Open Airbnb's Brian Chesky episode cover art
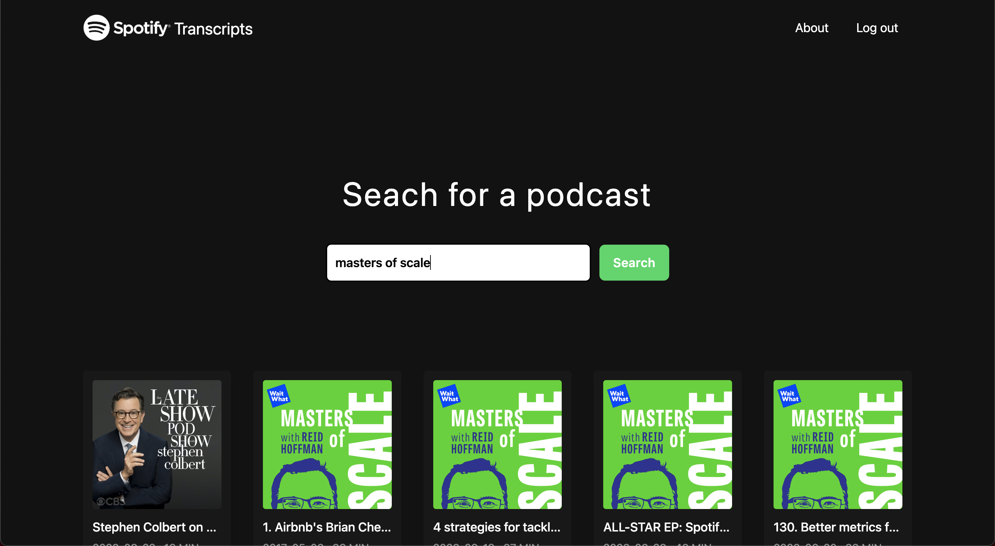Viewport: 995px width, 546px height. tap(327, 444)
